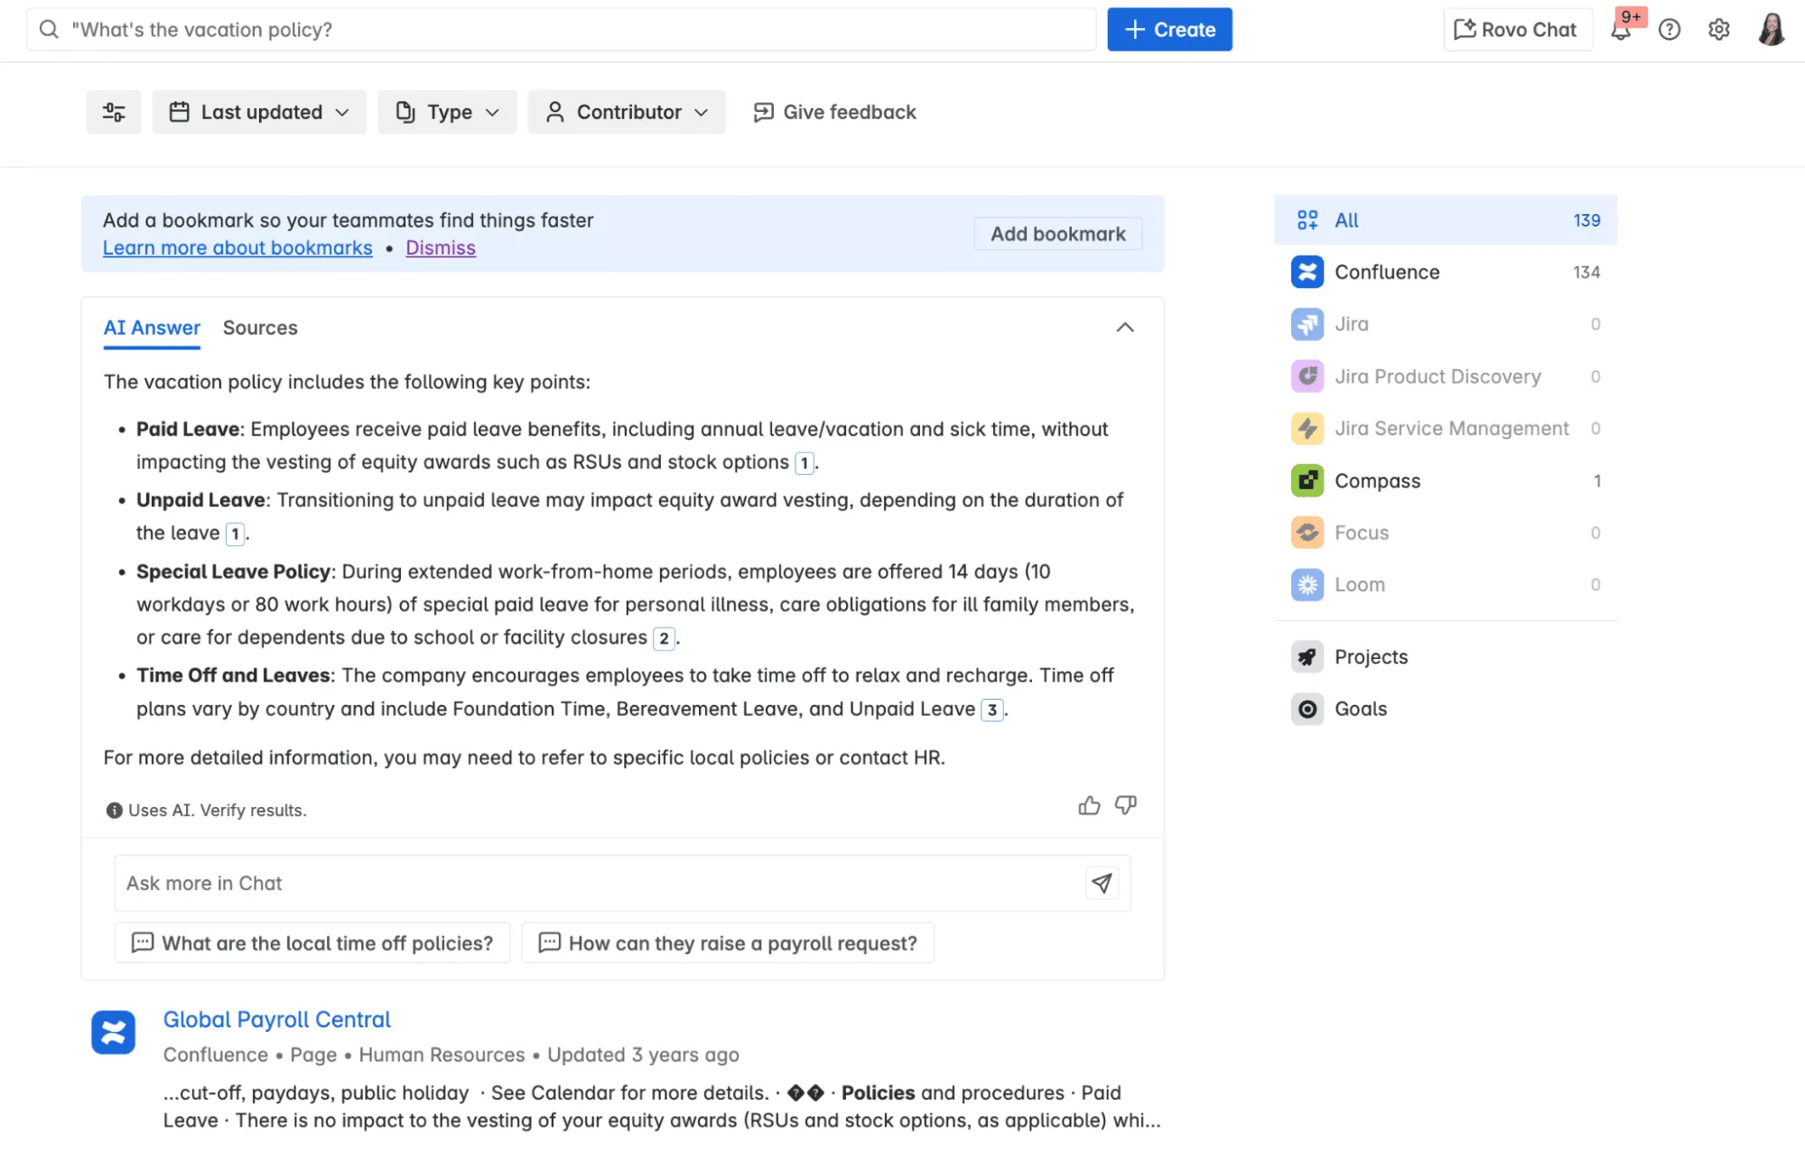Viewport: 1805px width, 1151px height.
Task: Click the thumbs up feedback icon
Action: (x=1089, y=805)
